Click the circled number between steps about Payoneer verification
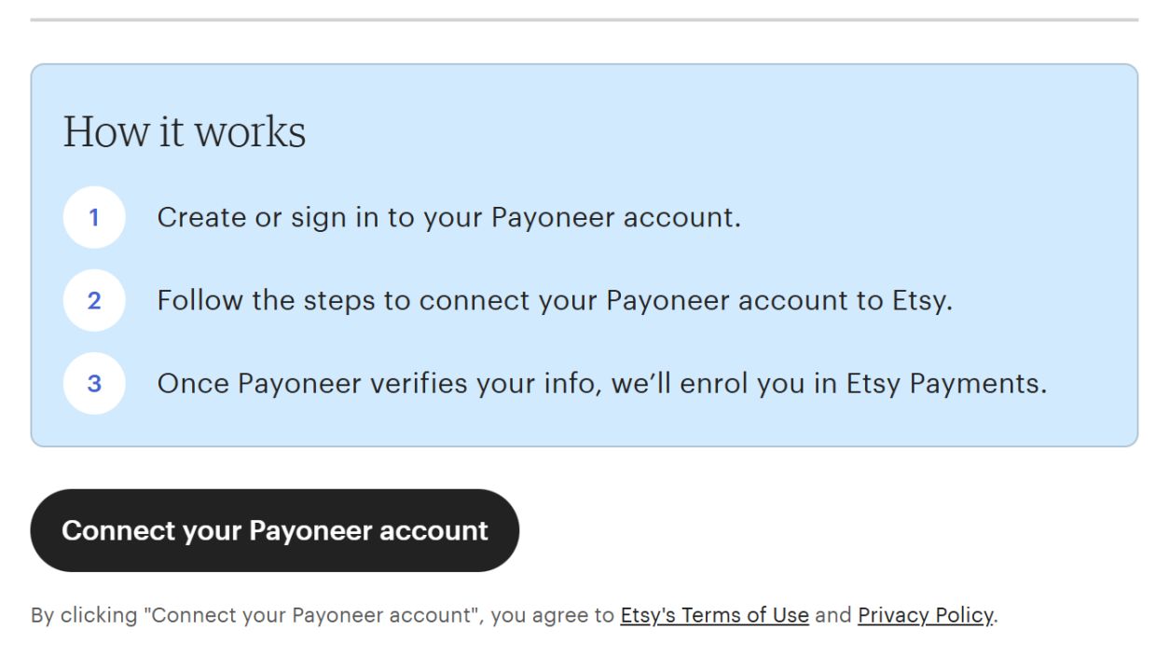Screen dimensions: 1169x656 (x=94, y=383)
